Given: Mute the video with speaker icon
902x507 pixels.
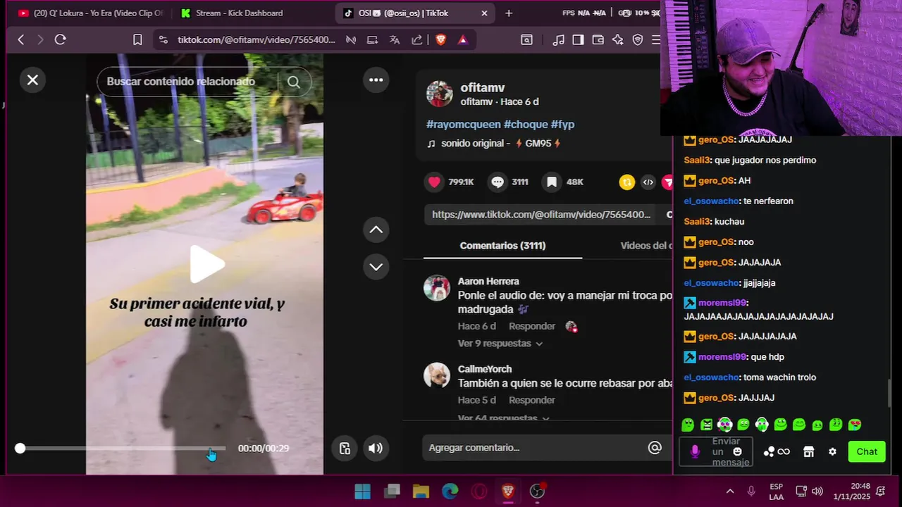Looking at the screenshot, I should click(376, 448).
